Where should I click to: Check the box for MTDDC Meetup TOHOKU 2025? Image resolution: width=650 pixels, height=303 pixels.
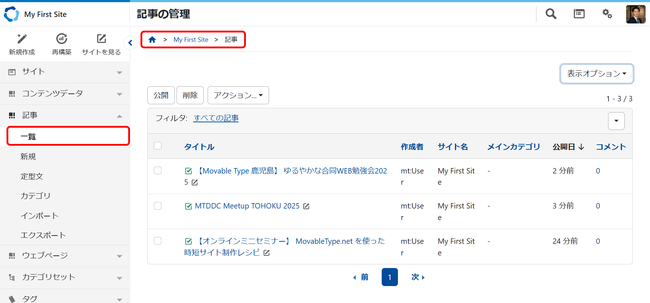tap(158, 206)
